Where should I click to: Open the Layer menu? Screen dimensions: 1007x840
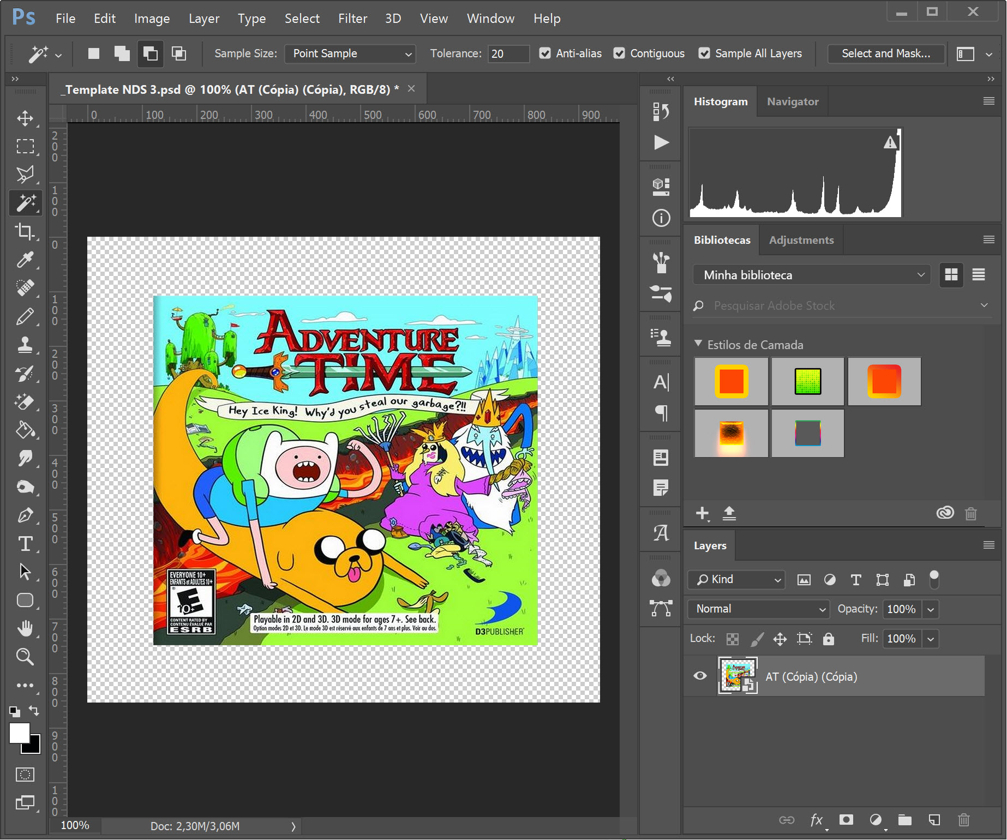pyautogui.click(x=204, y=19)
